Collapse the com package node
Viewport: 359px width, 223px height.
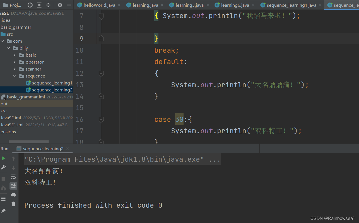click(x=2, y=41)
